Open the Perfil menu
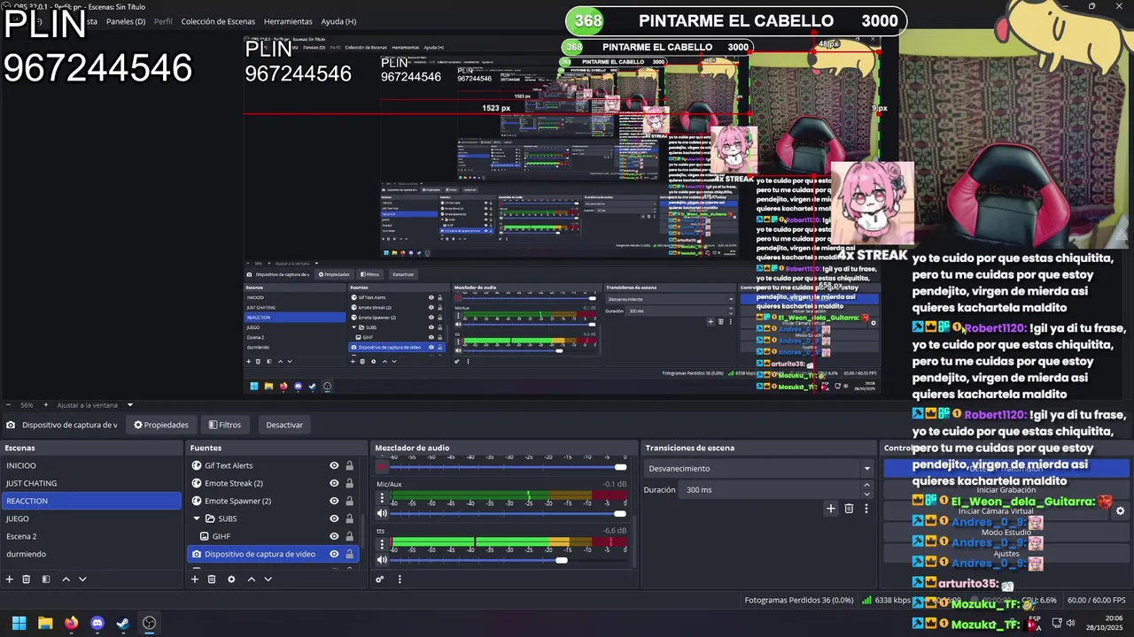This screenshot has width=1134, height=637. (x=163, y=21)
